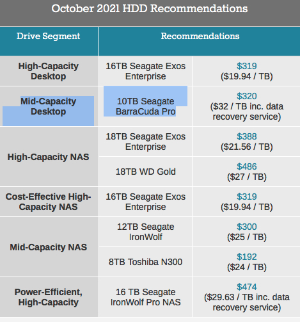Open the $320 price link
Viewport: 300px width, 322px height.
click(247, 96)
